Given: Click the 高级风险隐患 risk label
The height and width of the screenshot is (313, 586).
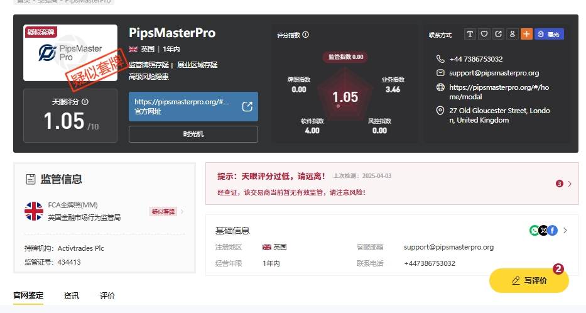Looking at the screenshot, I should [149, 77].
